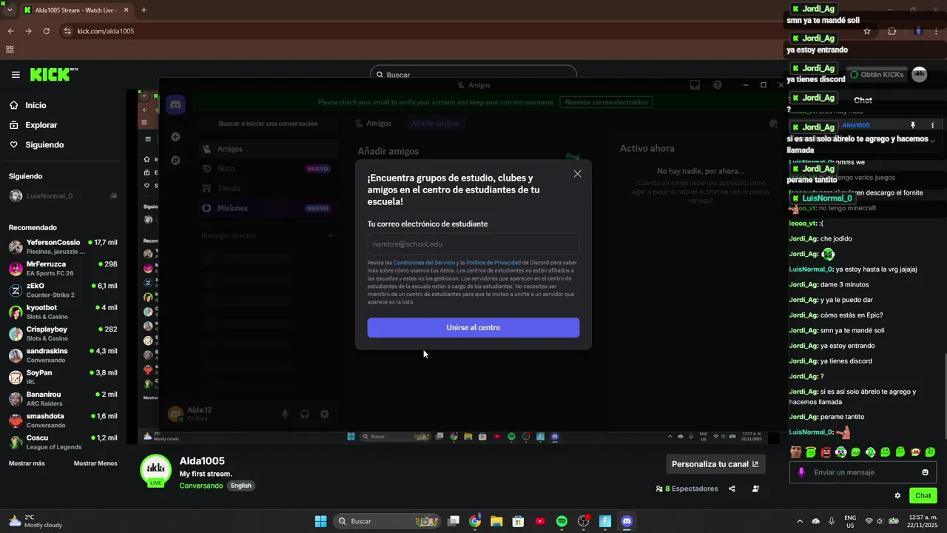The image size is (947, 533).
Task: Open new Chrome tab with plus
Action: click(x=144, y=10)
